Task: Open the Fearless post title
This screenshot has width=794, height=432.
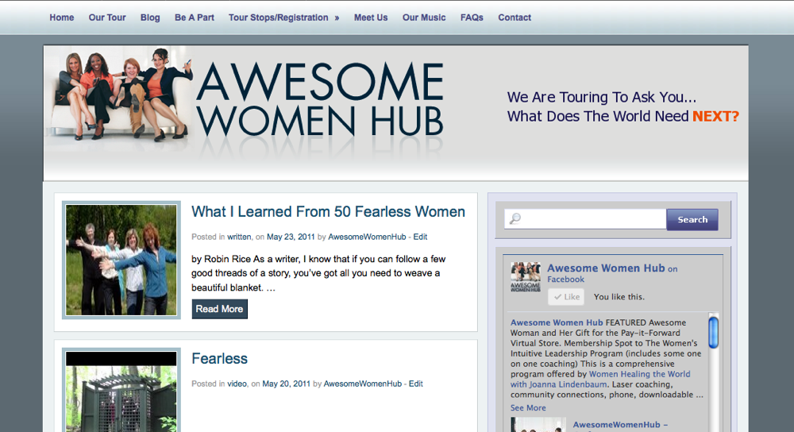Action: click(219, 358)
